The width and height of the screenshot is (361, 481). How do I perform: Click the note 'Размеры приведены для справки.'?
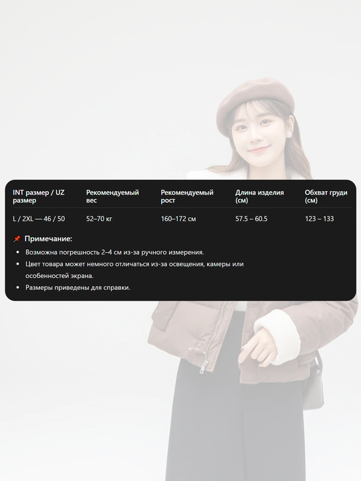pyautogui.click(x=78, y=288)
